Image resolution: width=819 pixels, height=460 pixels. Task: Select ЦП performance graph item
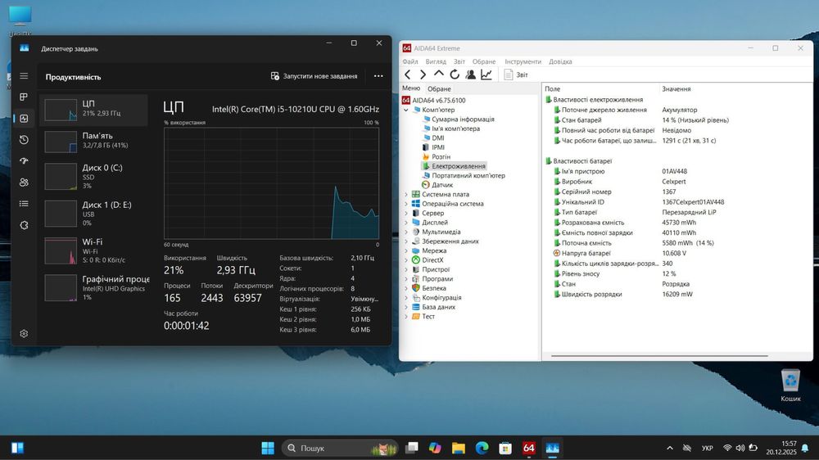click(x=94, y=110)
